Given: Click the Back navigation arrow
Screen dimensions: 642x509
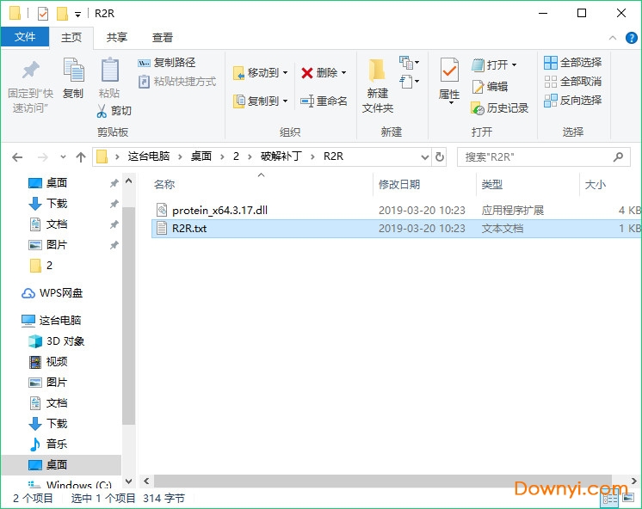Looking at the screenshot, I should pos(17,157).
